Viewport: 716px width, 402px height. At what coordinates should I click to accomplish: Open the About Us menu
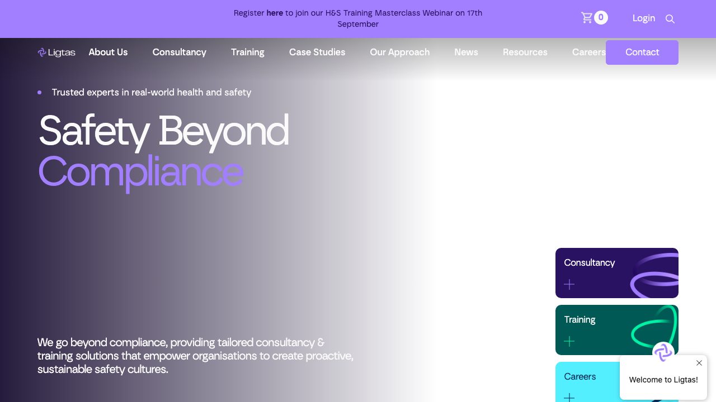click(108, 52)
